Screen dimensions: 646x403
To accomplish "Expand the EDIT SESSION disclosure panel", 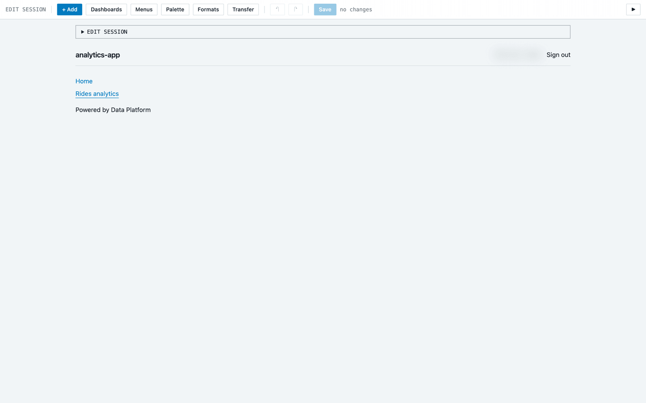I will tap(323, 32).
